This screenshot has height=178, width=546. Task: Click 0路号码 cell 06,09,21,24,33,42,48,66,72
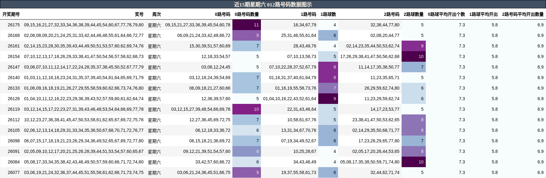coord(204,35)
